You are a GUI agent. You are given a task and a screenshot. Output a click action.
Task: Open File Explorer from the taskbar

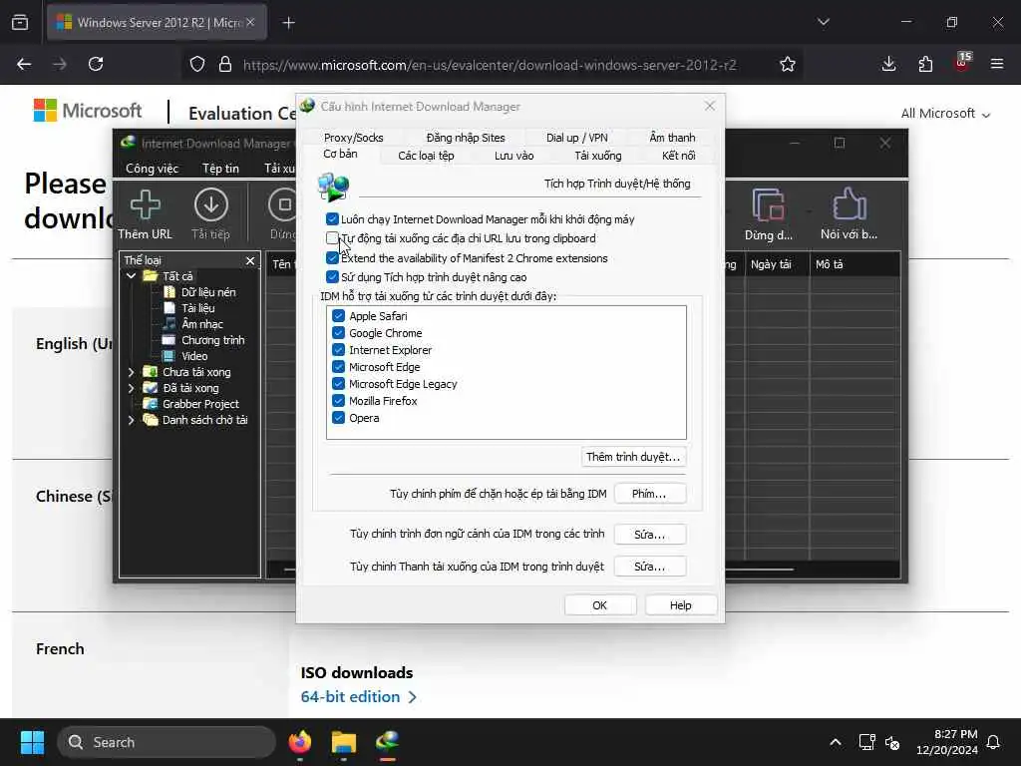[344, 742]
